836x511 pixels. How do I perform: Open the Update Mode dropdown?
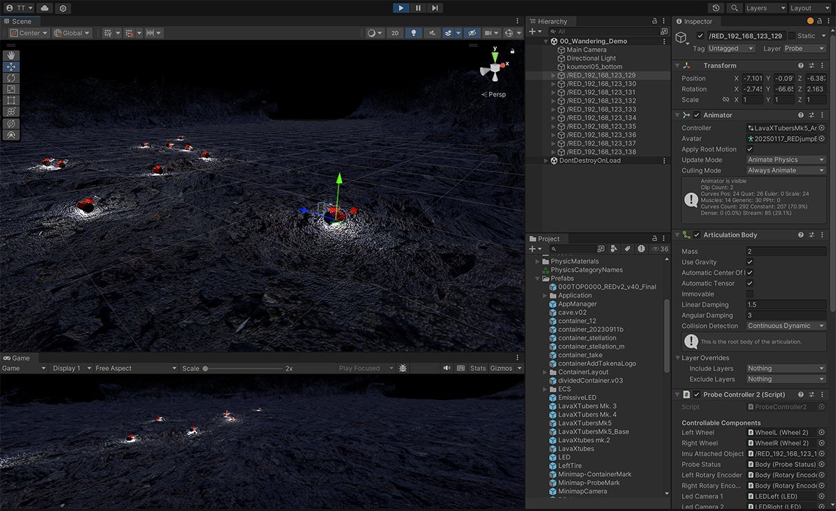[x=786, y=160]
